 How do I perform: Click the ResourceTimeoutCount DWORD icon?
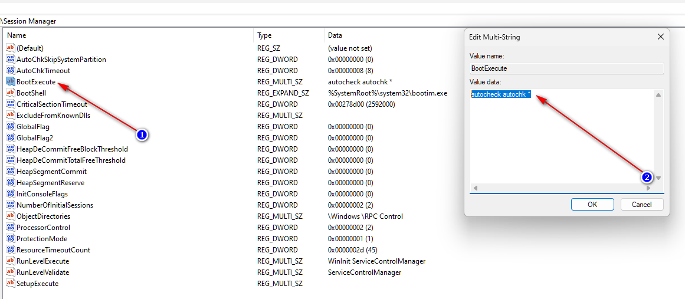click(x=11, y=249)
